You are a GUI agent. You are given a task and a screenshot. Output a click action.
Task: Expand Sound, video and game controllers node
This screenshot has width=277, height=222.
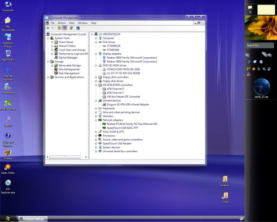click(x=96, y=140)
